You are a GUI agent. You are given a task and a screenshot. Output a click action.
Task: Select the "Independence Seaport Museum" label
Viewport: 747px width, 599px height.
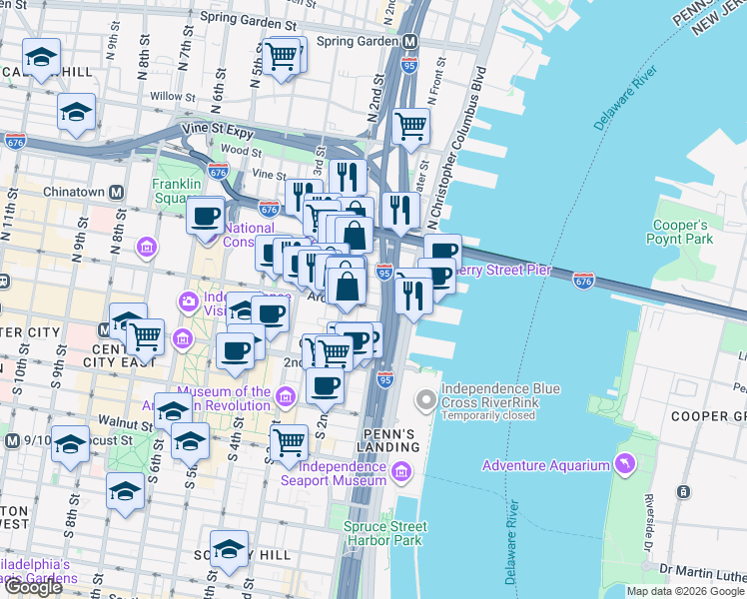334,473
